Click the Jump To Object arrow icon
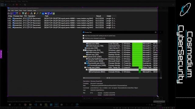Viewport: 195px width, 109px height. point(40,13)
